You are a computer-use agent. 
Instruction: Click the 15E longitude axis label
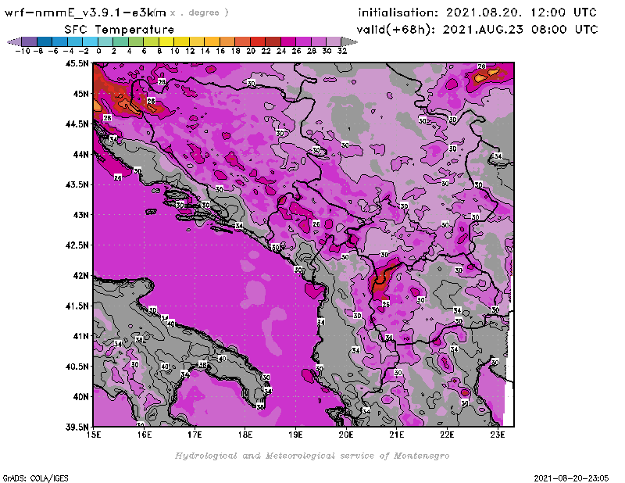pyautogui.click(x=94, y=435)
